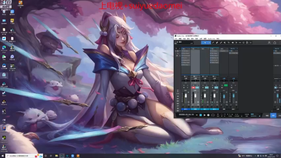Screen dimensions: 281x158
Task: Mute mixer channel 6
Action: pyautogui.click(x=231, y=85)
